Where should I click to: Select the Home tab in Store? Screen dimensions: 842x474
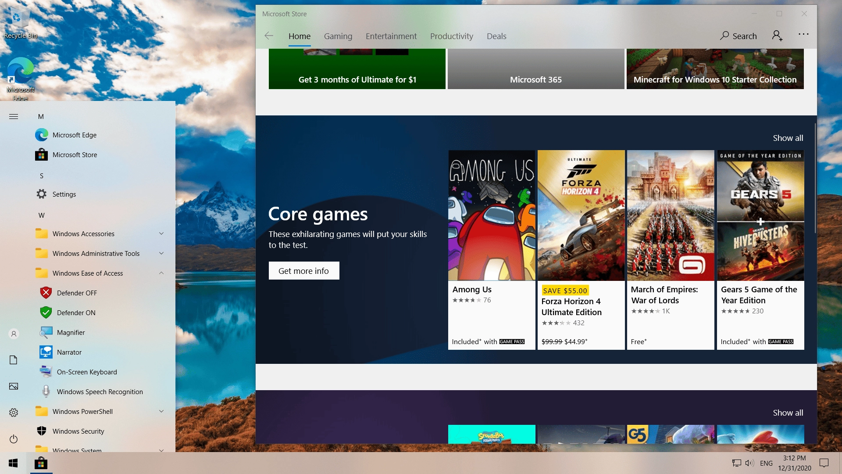[300, 36]
